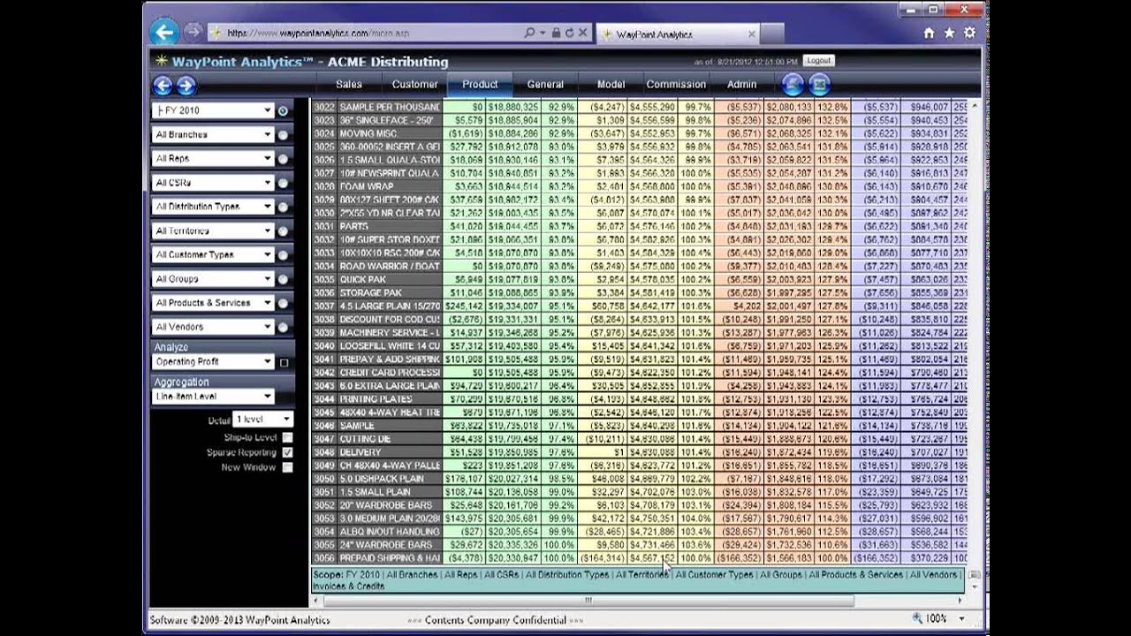Enable the New Window checkbox

tap(287, 467)
